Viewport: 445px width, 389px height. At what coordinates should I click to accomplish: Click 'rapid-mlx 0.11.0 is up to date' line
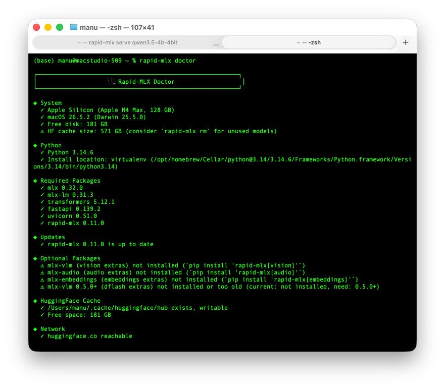101,244
